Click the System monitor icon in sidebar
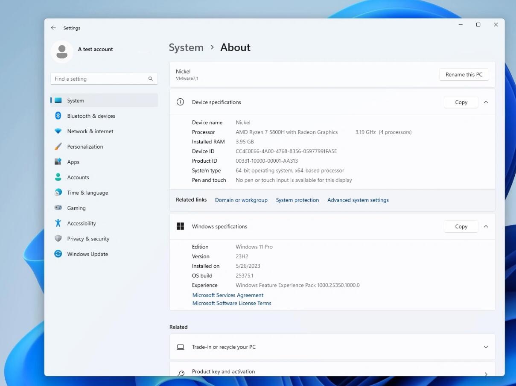The image size is (516, 386). pos(58,101)
